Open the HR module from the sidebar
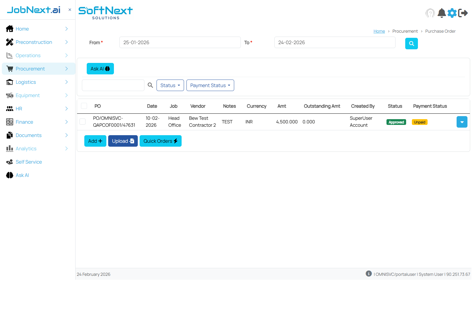472x313 pixels. (19, 109)
